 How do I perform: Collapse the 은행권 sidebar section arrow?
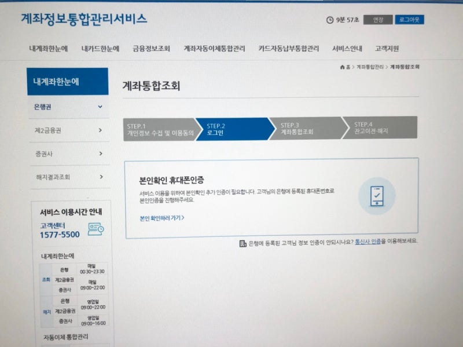click(100, 107)
